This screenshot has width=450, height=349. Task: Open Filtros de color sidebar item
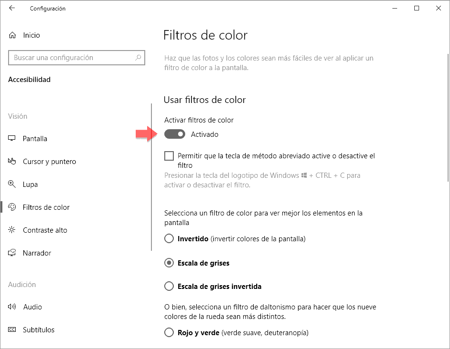tap(46, 207)
